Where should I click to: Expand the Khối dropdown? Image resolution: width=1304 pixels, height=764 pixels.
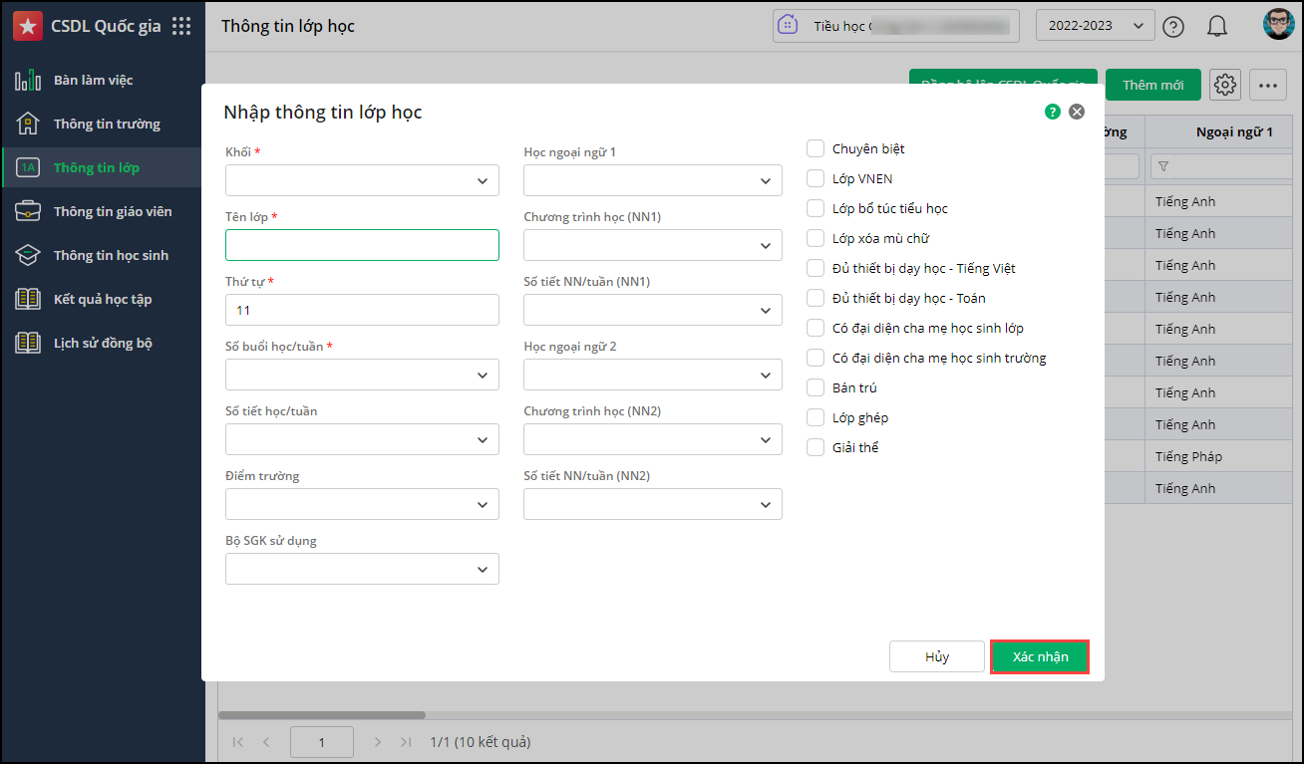coord(362,181)
